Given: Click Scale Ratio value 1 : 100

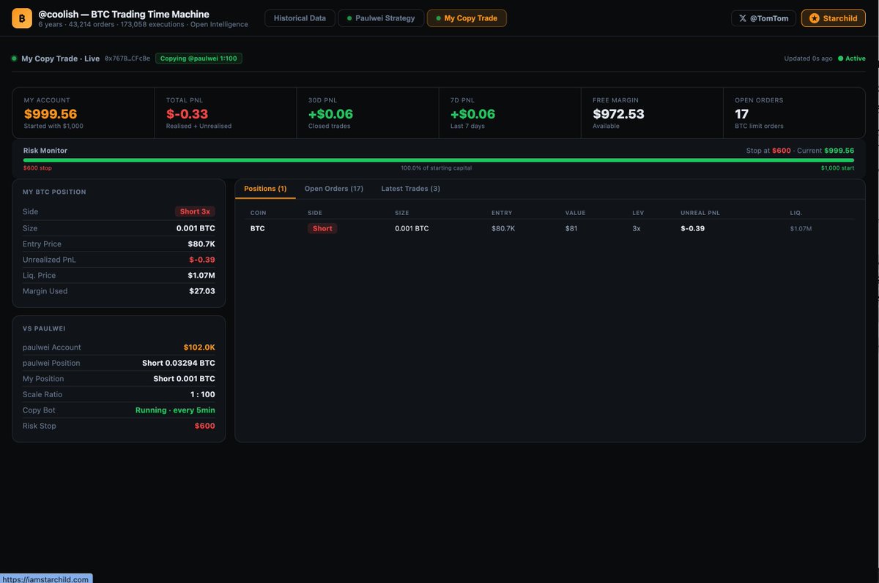Looking at the screenshot, I should 203,394.
